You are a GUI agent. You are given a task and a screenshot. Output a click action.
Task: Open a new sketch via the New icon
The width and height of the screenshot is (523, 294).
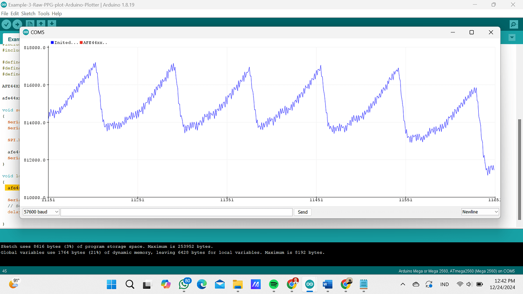tap(30, 24)
